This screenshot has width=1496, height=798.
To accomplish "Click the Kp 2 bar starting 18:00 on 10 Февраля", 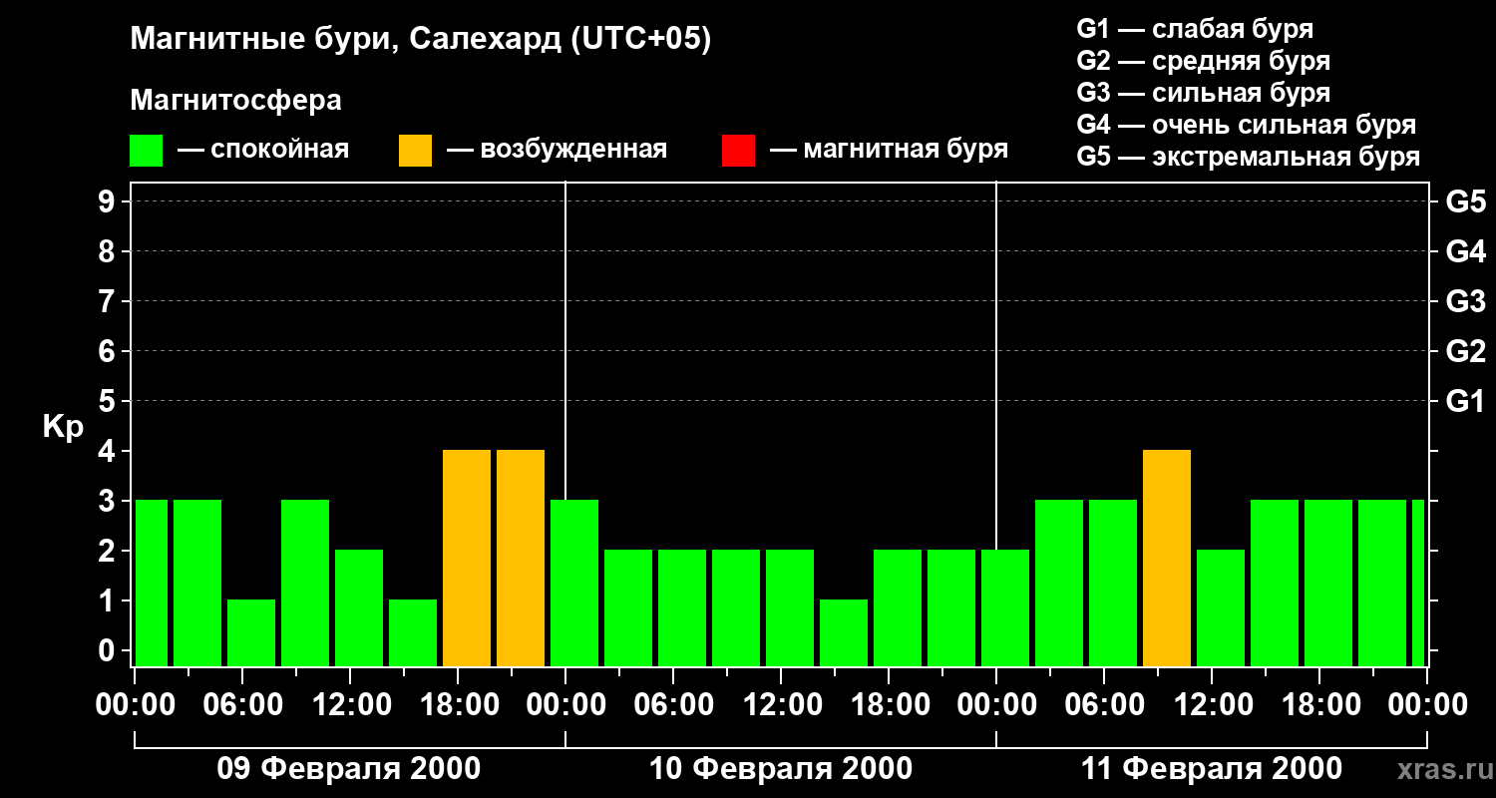I will pyautogui.click(x=898, y=608).
